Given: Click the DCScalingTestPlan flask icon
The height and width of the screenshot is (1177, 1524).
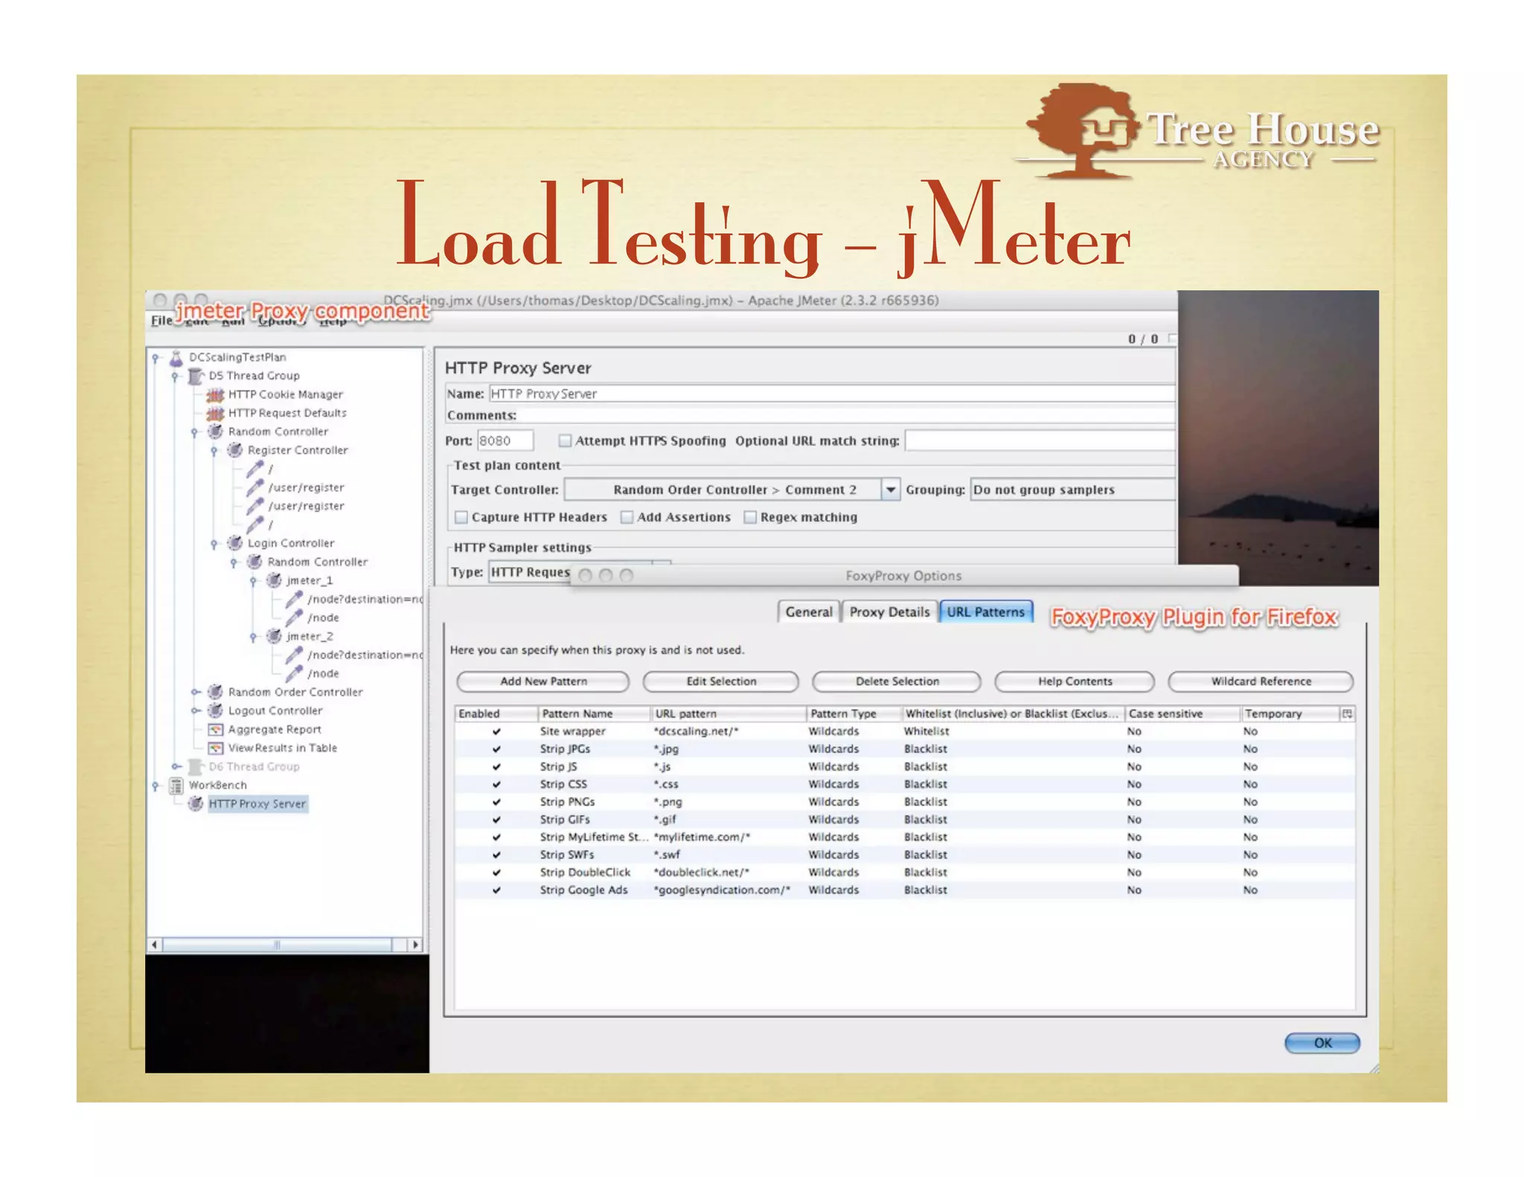Looking at the screenshot, I should pyautogui.click(x=176, y=358).
